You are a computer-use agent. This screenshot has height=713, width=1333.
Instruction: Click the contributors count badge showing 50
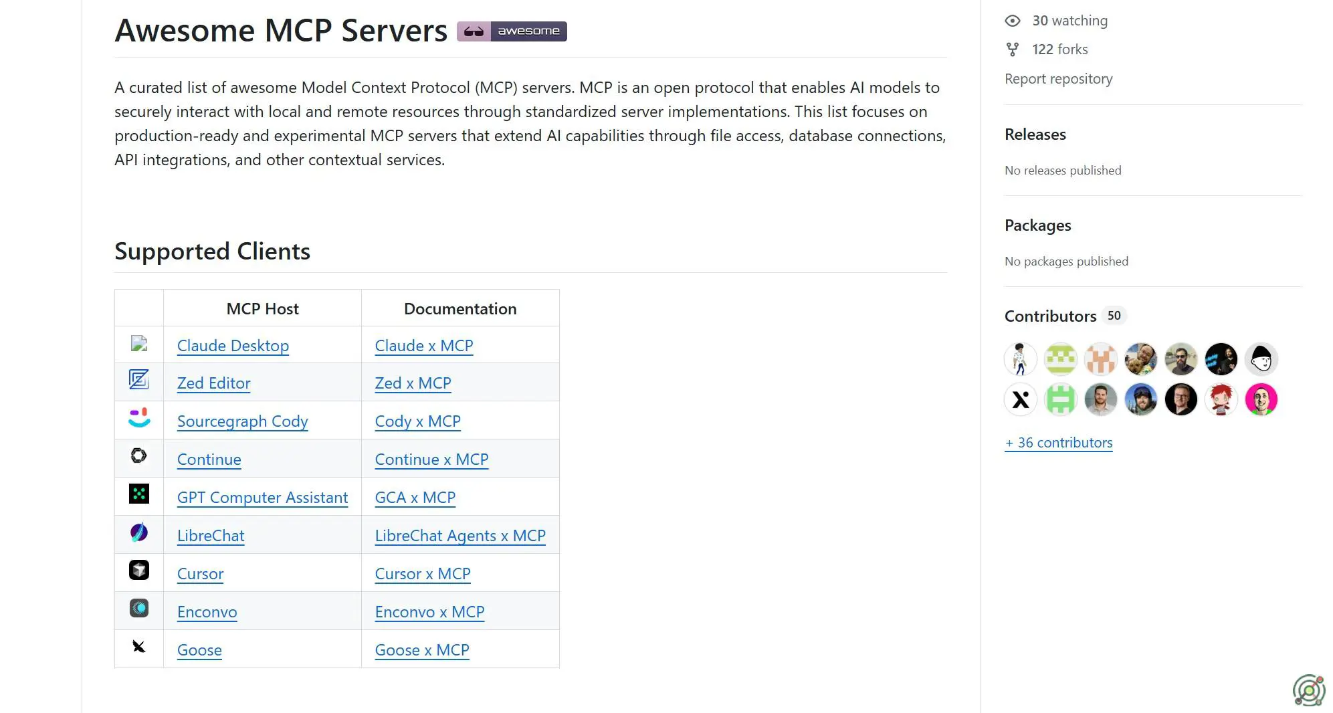pyautogui.click(x=1114, y=316)
